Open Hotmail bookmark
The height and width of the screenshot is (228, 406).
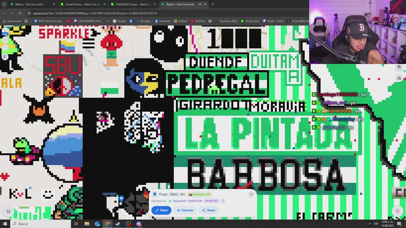180,21
